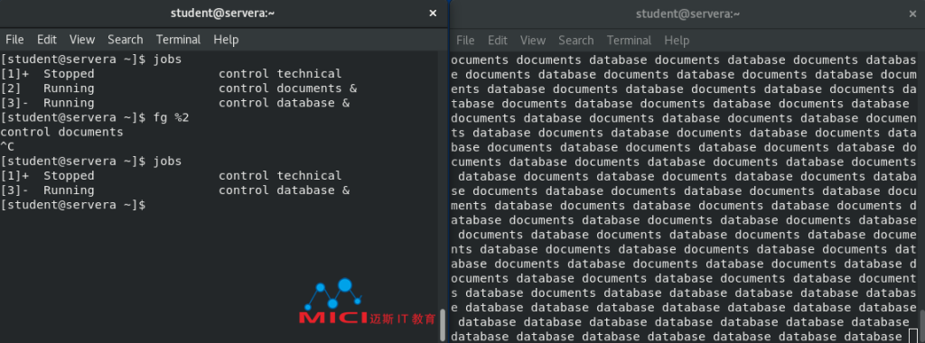Open File menu in right terminal window

[465, 40]
